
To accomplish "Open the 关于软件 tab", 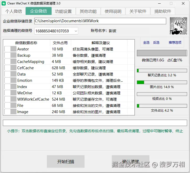I will click(x=138, y=11).
